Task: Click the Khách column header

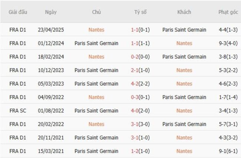Action: [184, 12]
